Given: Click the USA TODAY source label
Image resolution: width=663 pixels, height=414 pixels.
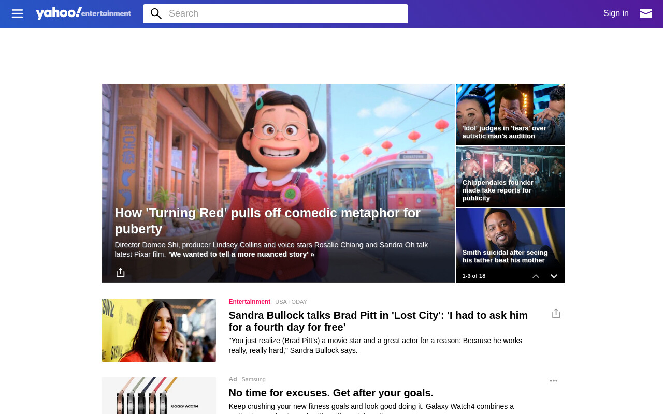Looking at the screenshot, I should pyautogui.click(x=291, y=302).
